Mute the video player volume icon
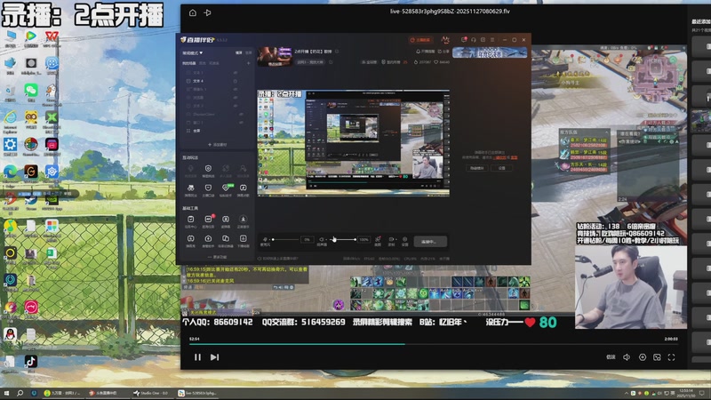 click(x=627, y=357)
